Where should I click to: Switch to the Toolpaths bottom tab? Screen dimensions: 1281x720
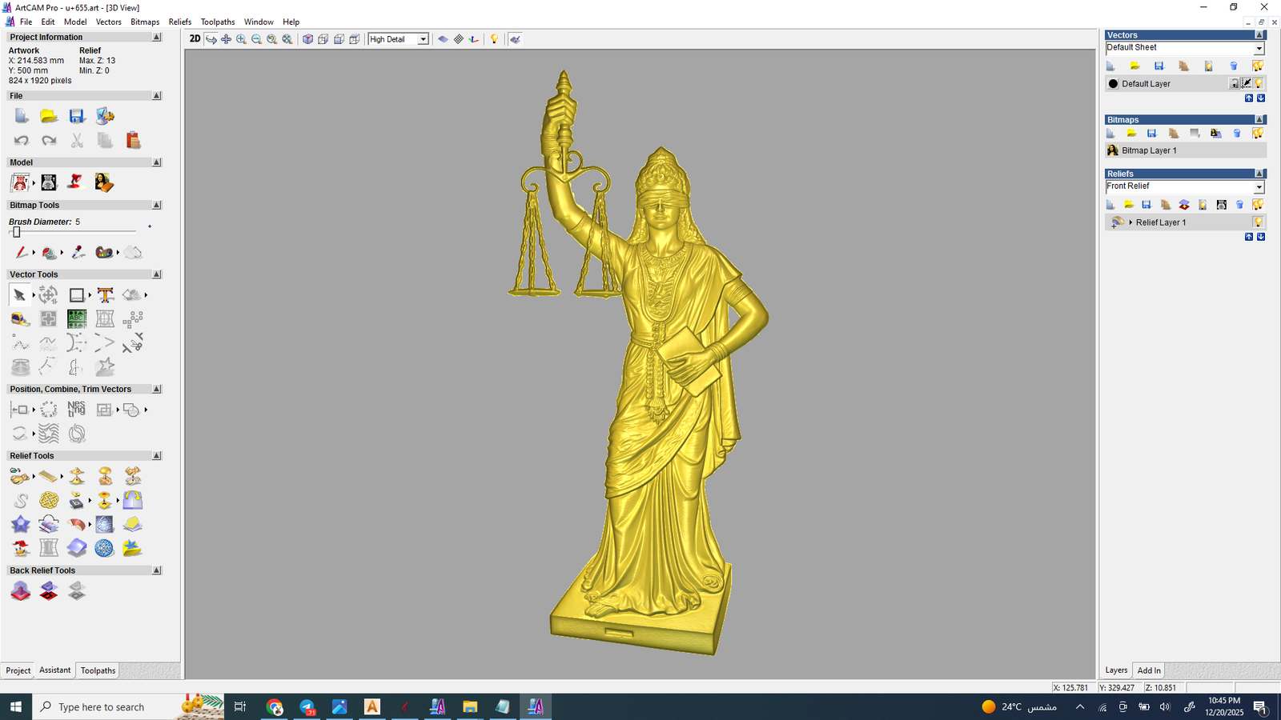point(98,670)
